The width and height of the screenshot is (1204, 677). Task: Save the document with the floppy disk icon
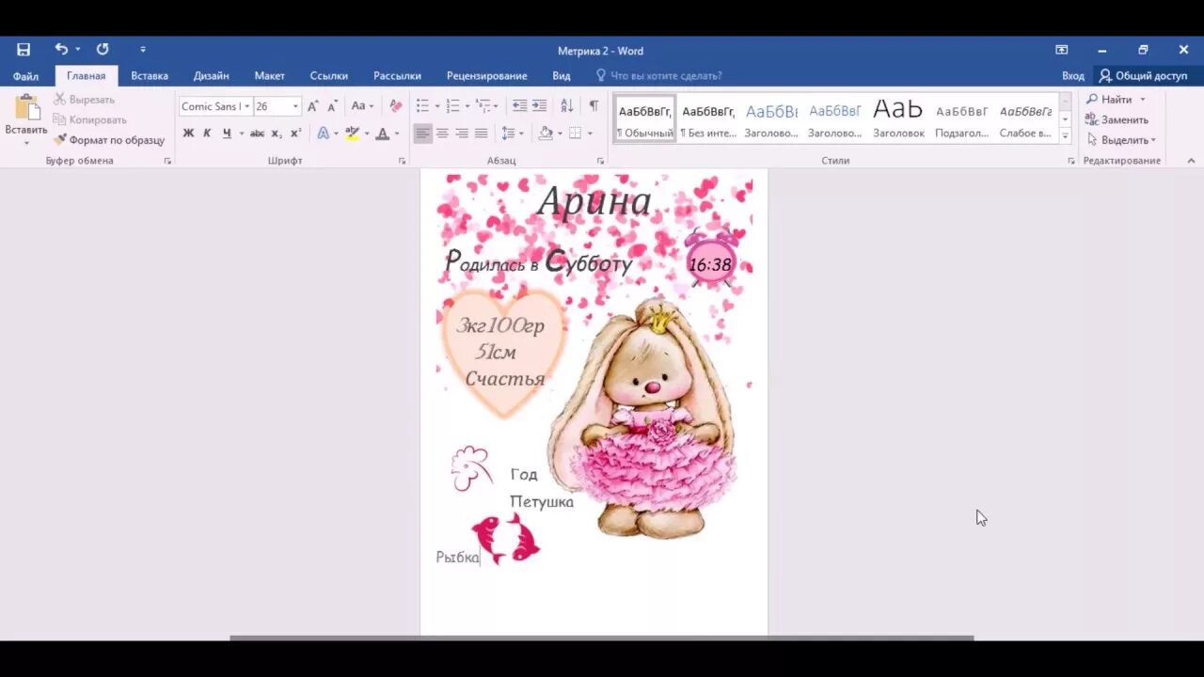tap(24, 50)
